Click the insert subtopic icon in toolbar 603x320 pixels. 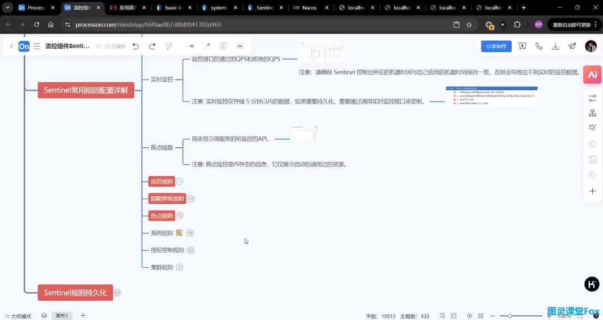coord(190,46)
